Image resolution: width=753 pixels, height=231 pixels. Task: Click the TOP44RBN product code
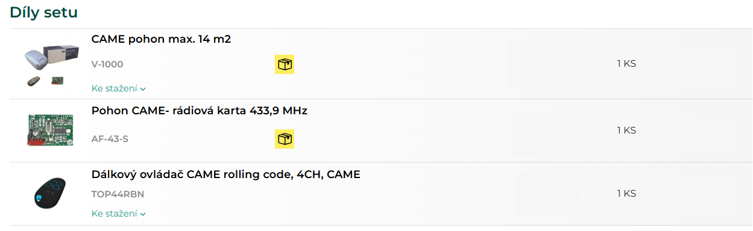tap(118, 194)
